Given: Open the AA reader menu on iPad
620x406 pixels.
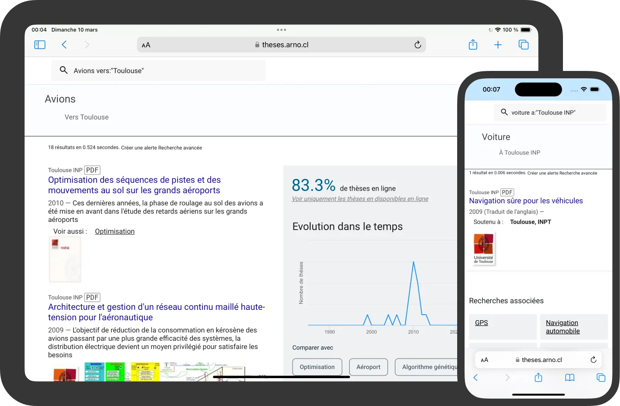Looking at the screenshot, I should coord(146,45).
